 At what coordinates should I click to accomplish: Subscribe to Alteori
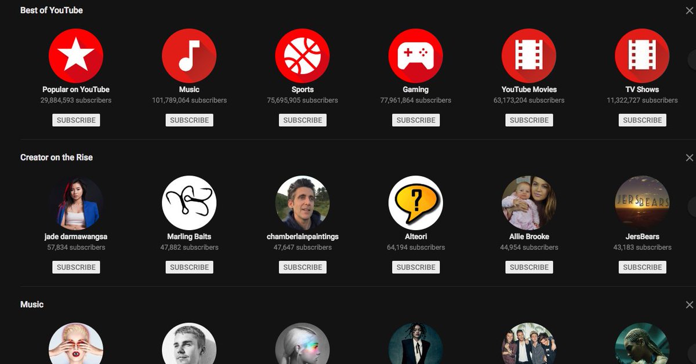coord(415,267)
